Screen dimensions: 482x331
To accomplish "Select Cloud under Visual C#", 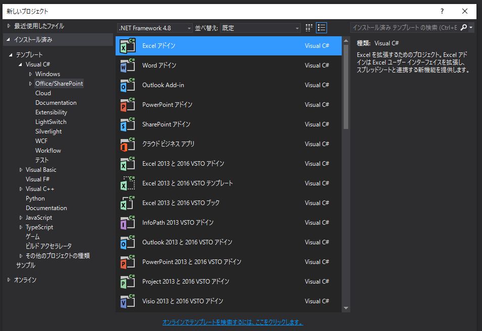I will pos(43,93).
